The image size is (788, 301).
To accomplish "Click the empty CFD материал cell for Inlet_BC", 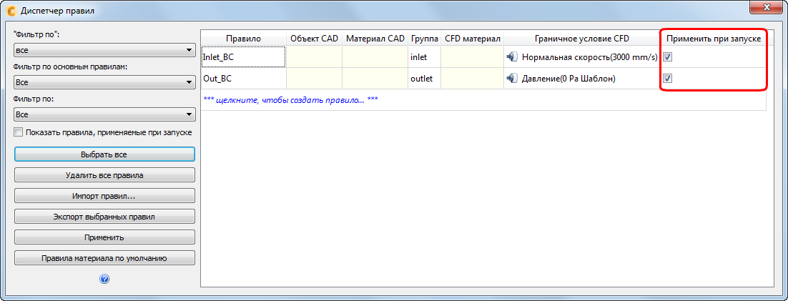I will coord(473,56).
